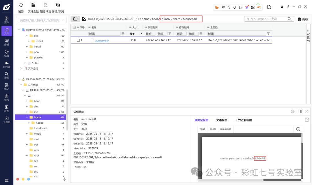This screenshot has height=185, width=312.
Task: Click the pin window icon
Action: click(288, 7)
